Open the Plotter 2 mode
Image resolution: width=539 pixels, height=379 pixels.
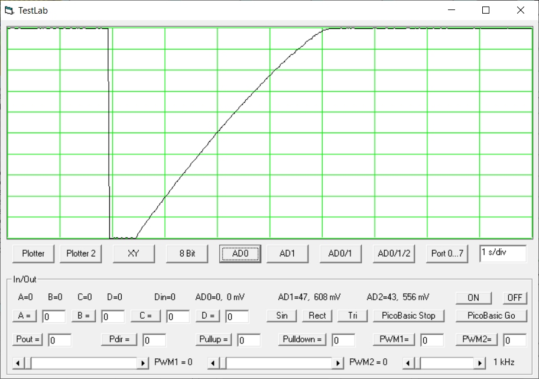[81, 253]
